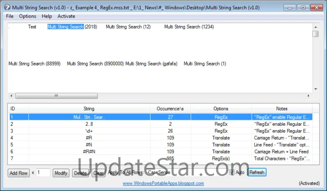
Task: Click the 'Line Feed - Translate' note cell
Action: point(282,145)
